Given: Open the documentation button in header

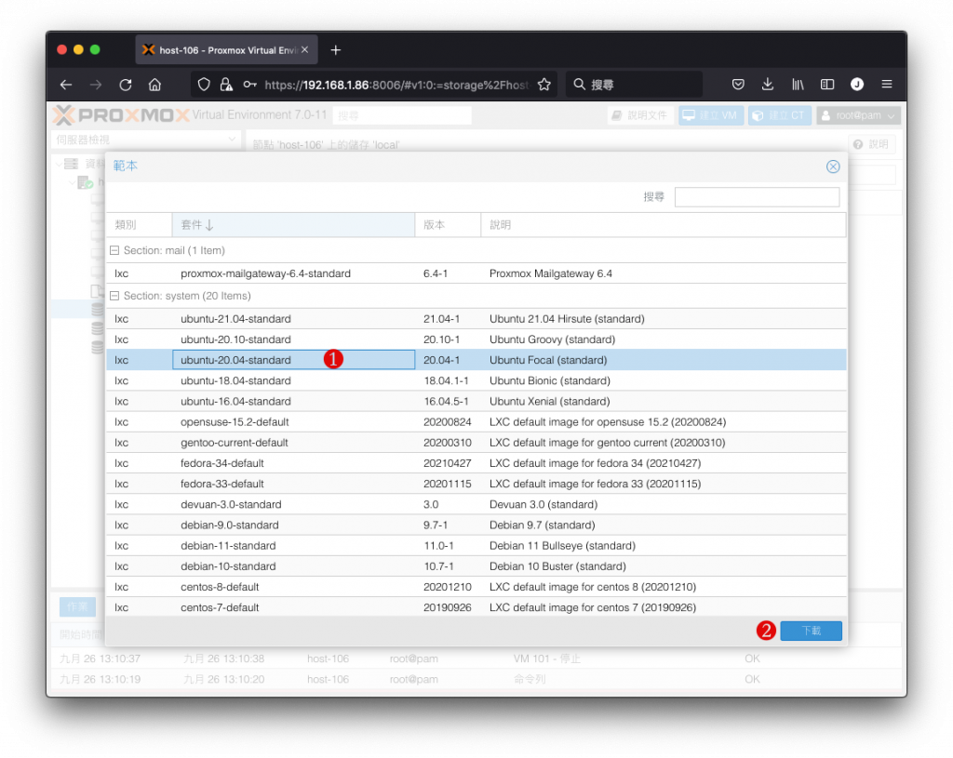Looking at the screenshot, I should coord(640,115).
